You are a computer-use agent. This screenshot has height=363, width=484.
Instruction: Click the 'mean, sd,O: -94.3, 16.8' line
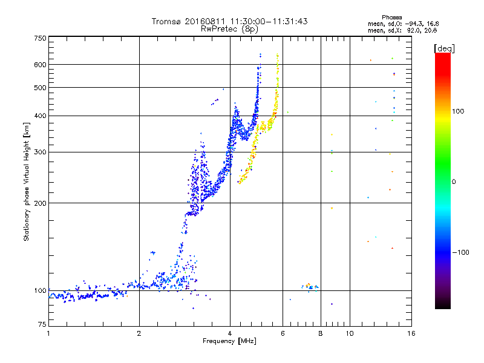[x=403, y=24]
